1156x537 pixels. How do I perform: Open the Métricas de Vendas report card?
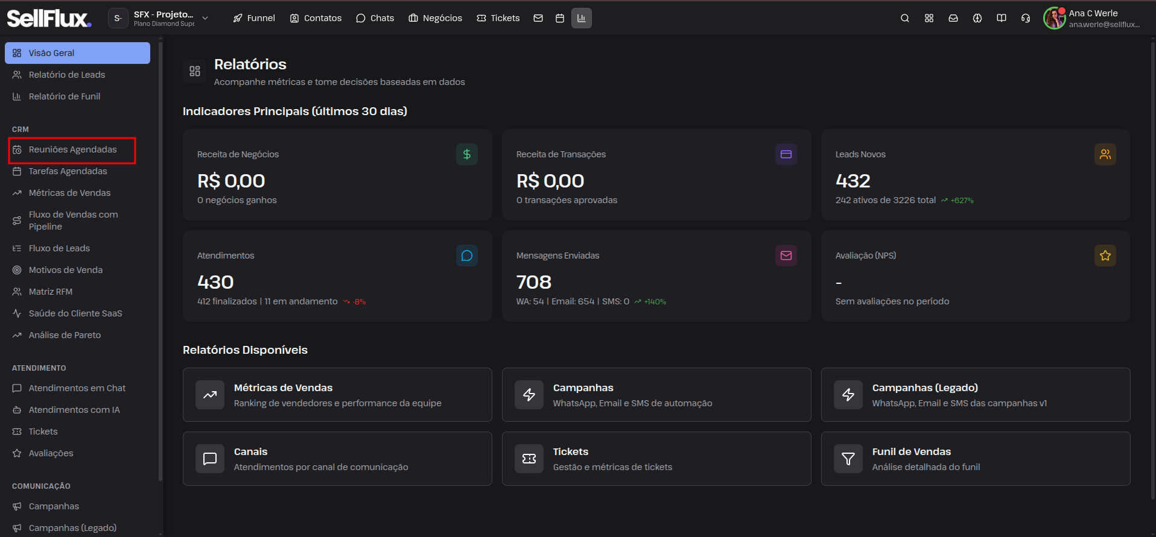337,395
